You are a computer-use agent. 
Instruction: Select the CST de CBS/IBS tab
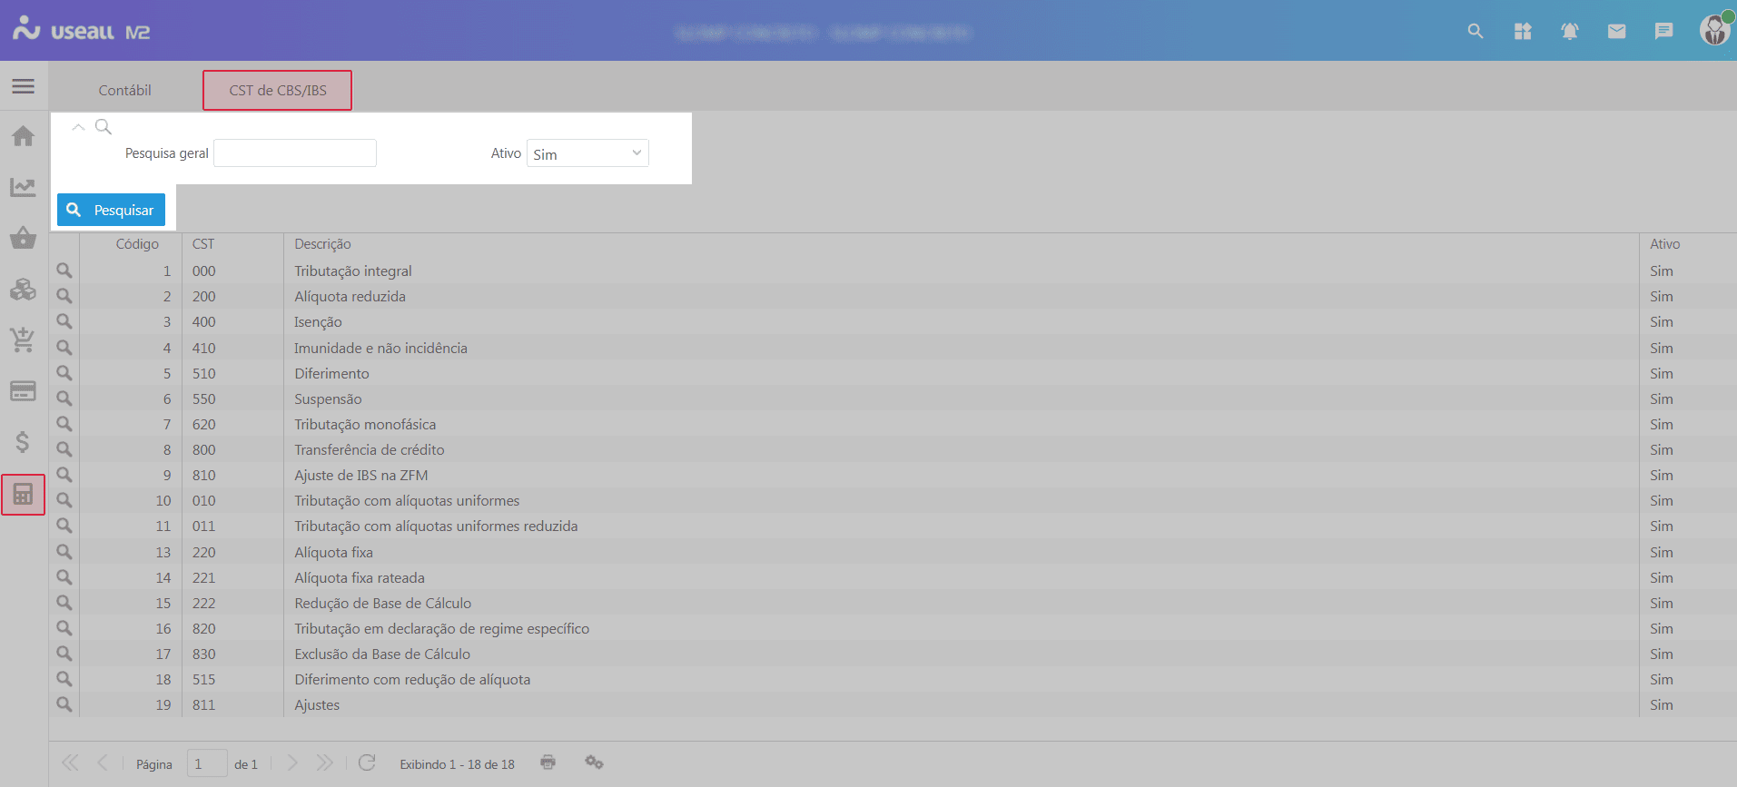pyautogui.click(x=277, y=91)
